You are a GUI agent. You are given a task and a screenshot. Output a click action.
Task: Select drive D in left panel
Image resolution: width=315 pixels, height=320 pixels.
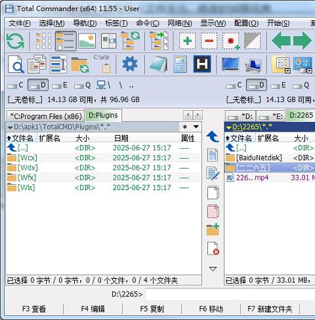tap(38, 85)
